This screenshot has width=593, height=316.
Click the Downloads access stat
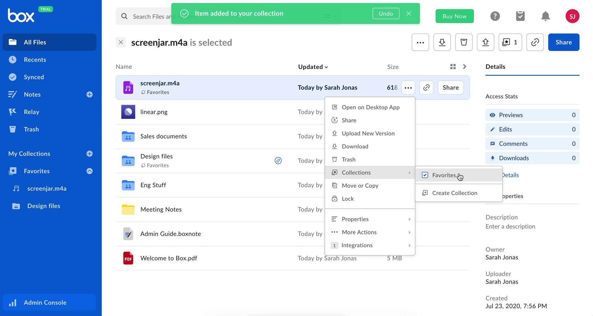pyautogui.click(x=532, y=158)
